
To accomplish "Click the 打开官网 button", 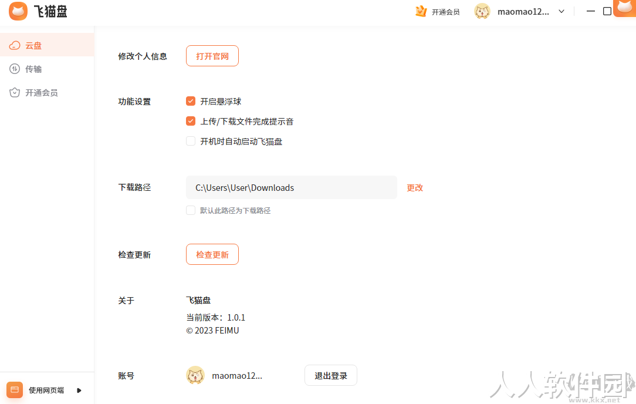I will click(212, 56).
